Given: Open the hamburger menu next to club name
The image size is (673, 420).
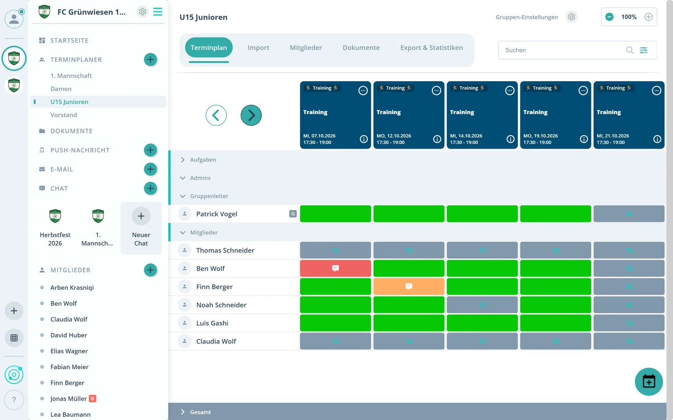Looking at the screenshot, I should (x=158, y=12).
